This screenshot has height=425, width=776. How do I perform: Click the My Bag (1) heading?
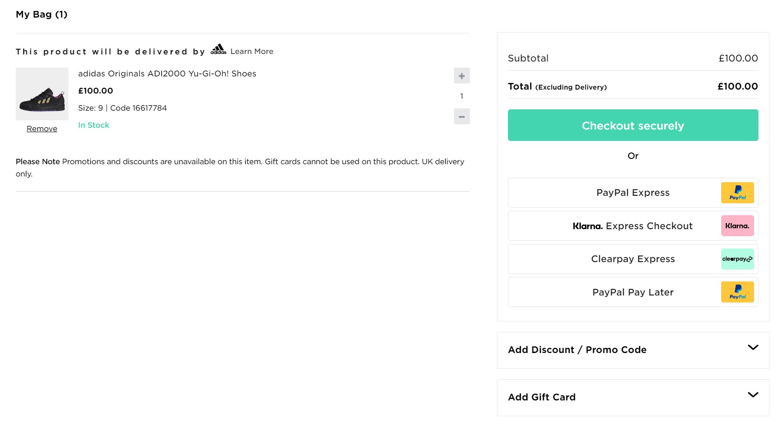(42, 14)
